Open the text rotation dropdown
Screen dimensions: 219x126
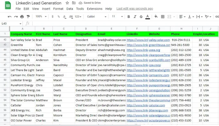click(208, 17)
